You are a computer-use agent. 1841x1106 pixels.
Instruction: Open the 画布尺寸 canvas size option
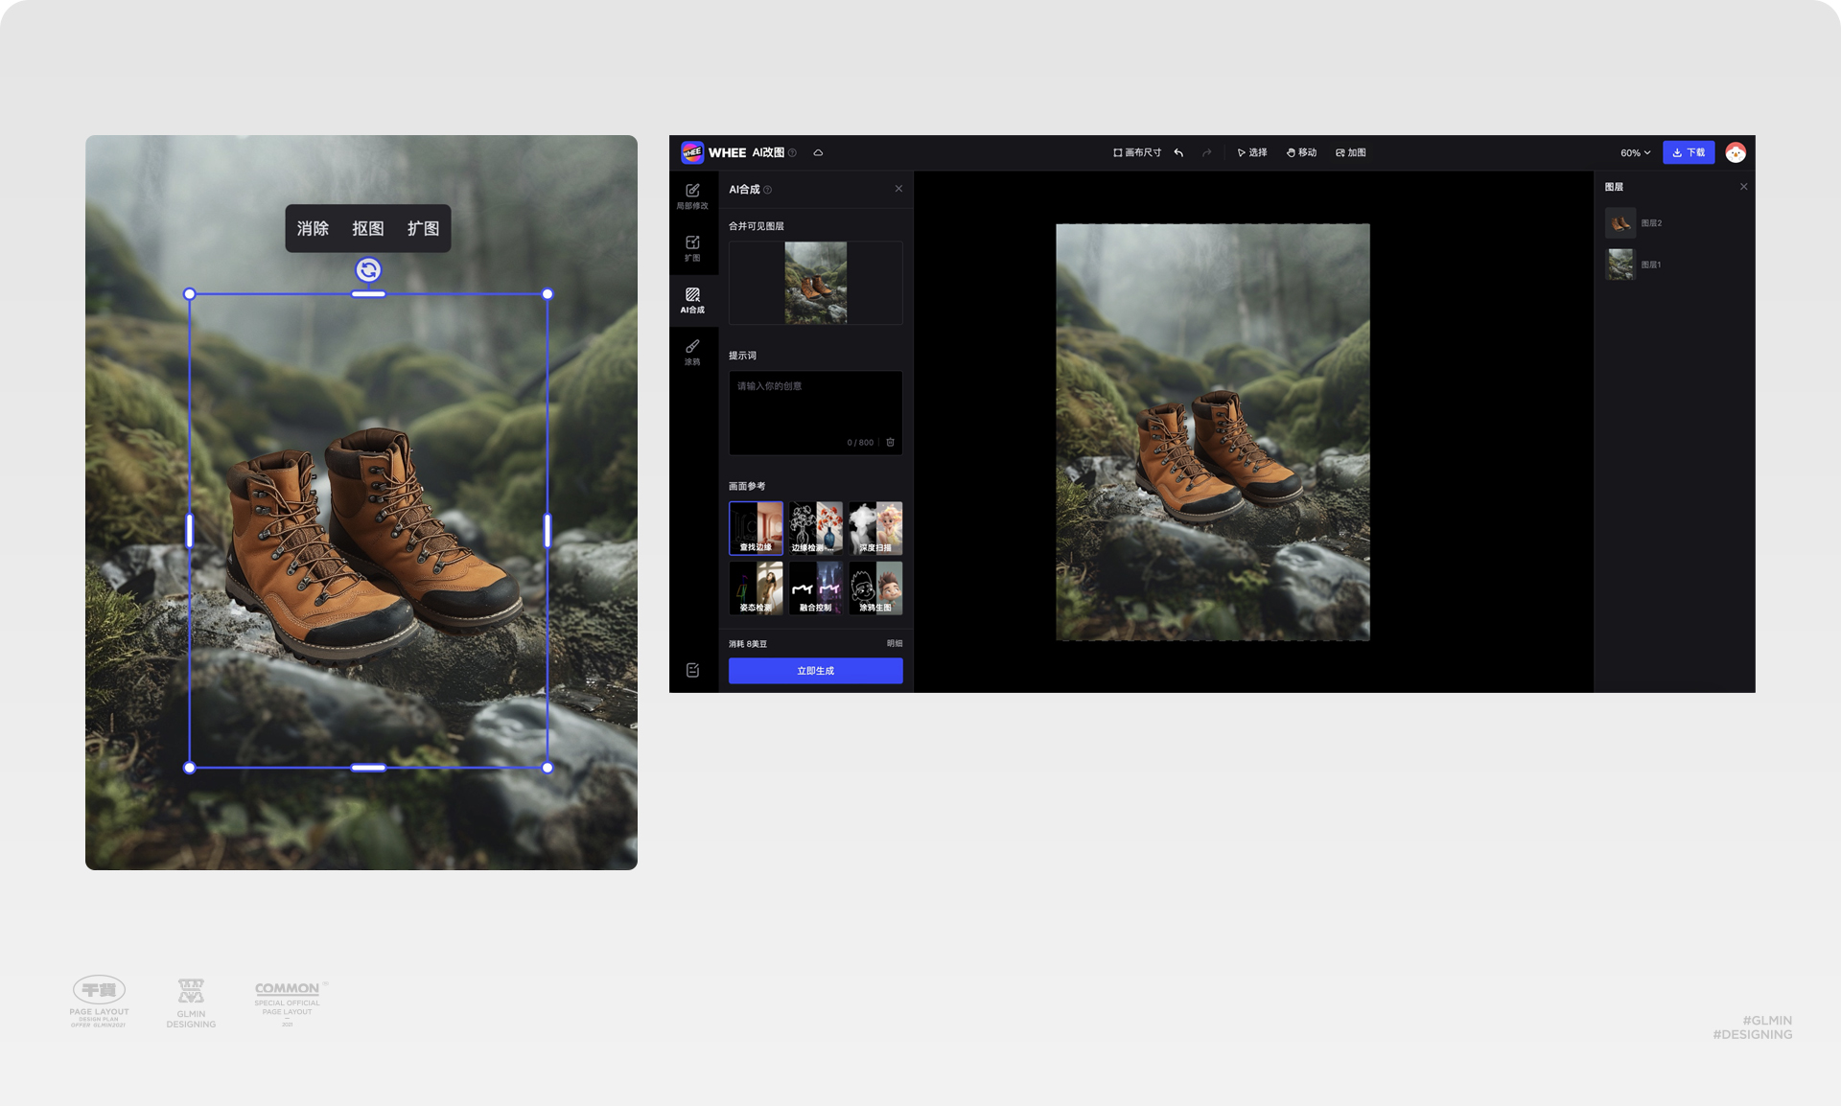pyautogui.click(x=1137, y=152)
